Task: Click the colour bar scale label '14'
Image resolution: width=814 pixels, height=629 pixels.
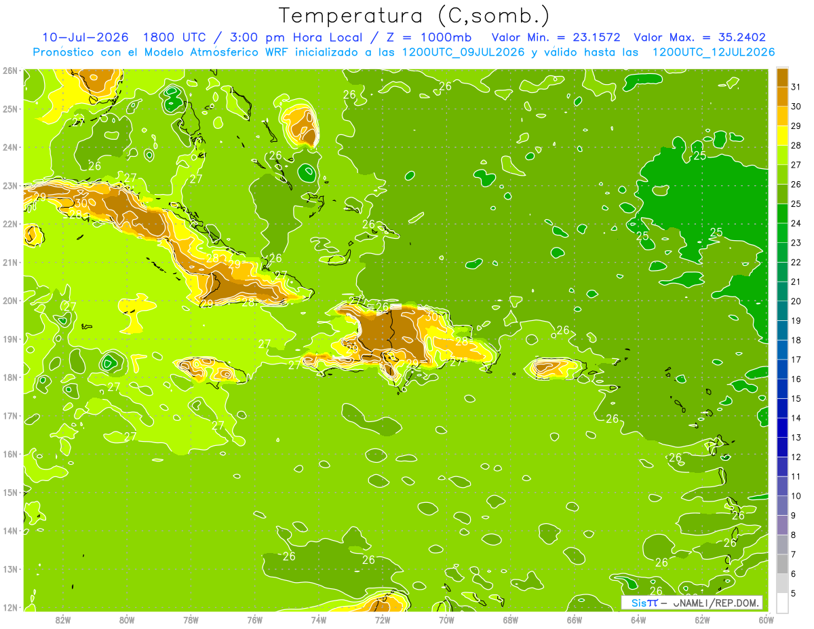Action: pos(796,418)
